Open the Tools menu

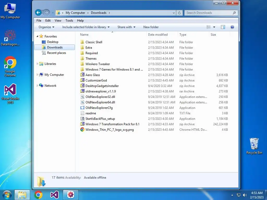[69, 20]
